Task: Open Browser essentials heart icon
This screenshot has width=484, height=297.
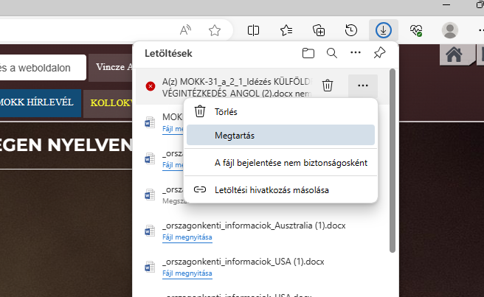Action: click(x=417, y=30)
